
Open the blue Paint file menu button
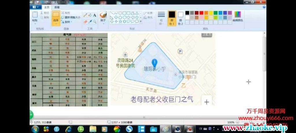point(36,7)
